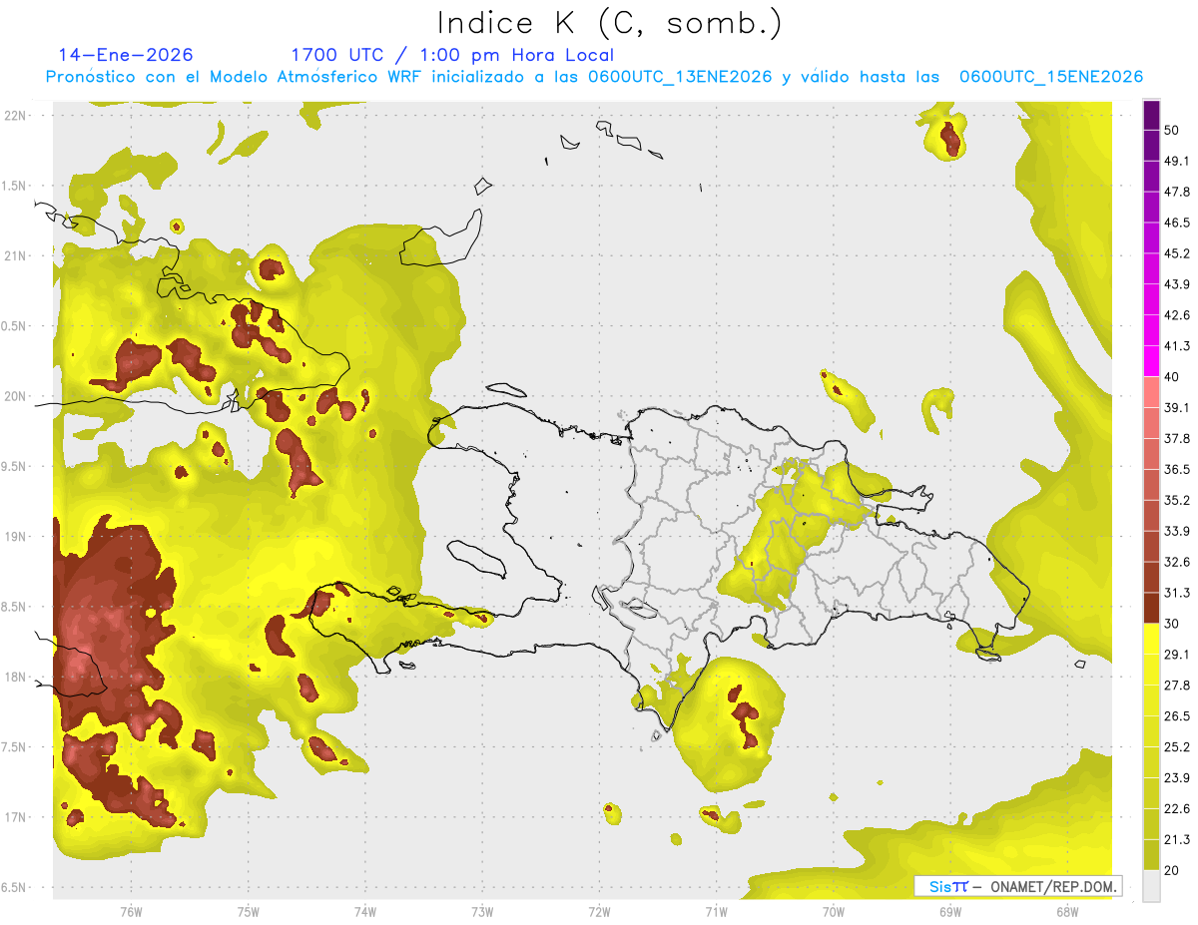Image resolution: width=1198 pixels, height=925 pixels.
Task: Click the colorbar value "22.6"
Action: (1177, 808)
